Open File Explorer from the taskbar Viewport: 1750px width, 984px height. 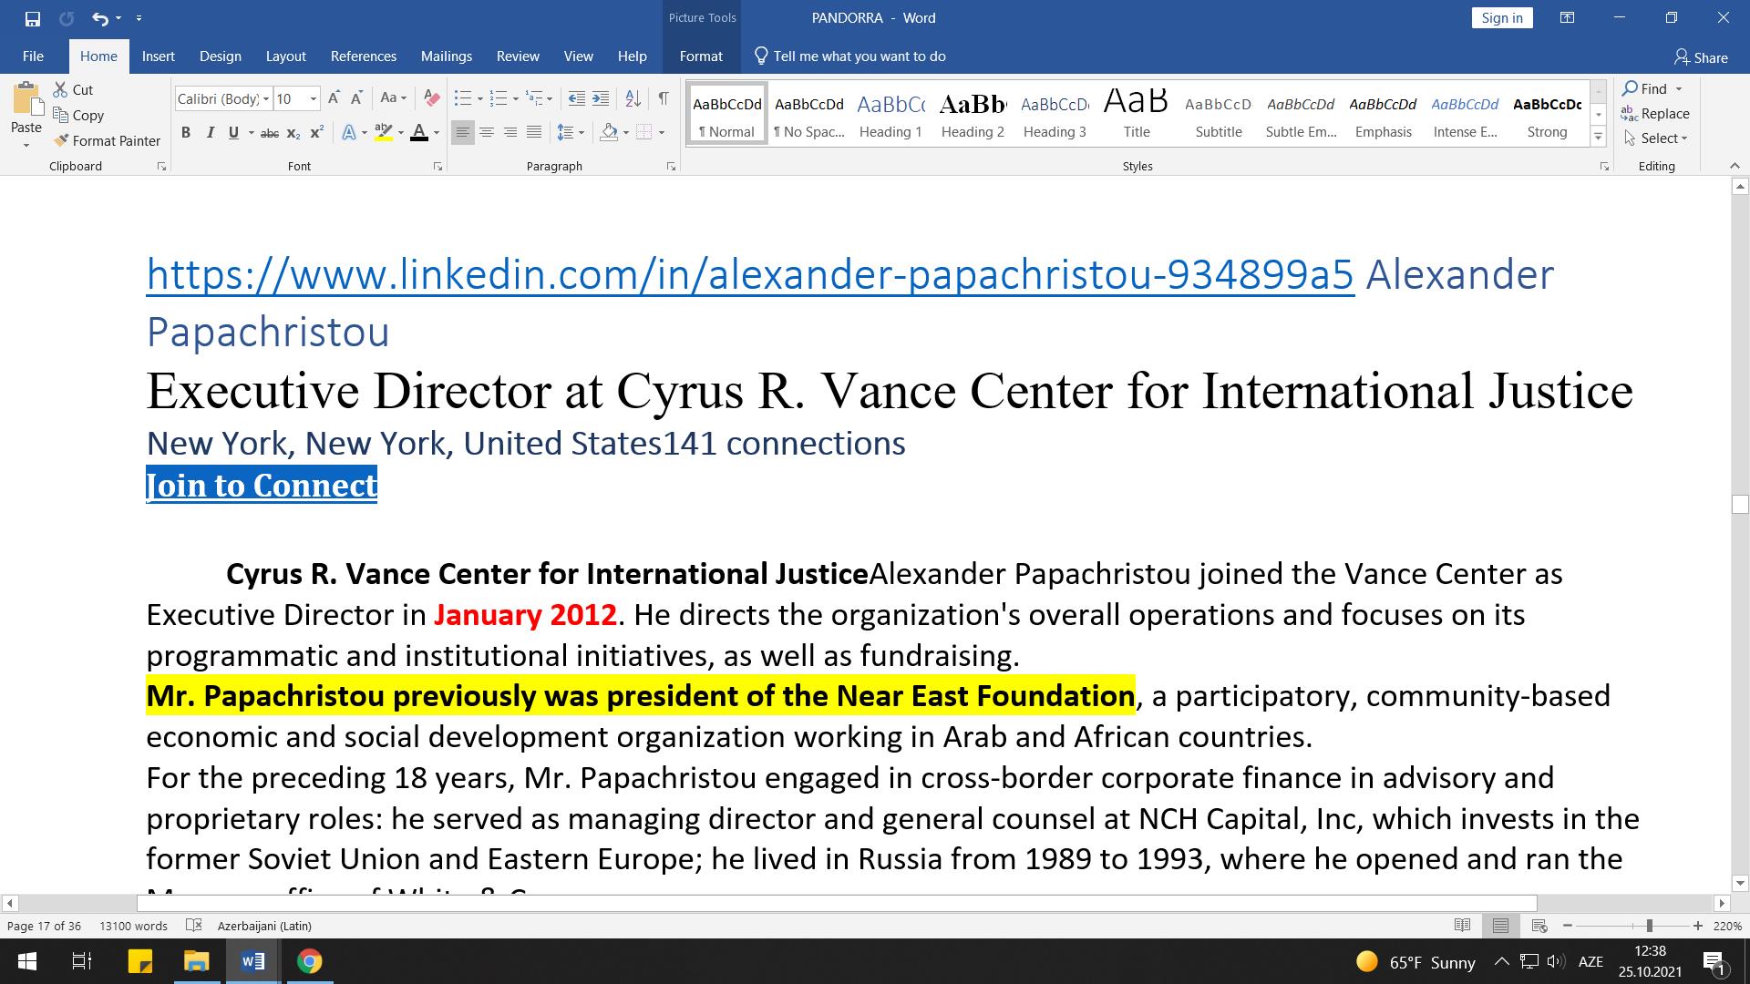(x=196, y=961)
